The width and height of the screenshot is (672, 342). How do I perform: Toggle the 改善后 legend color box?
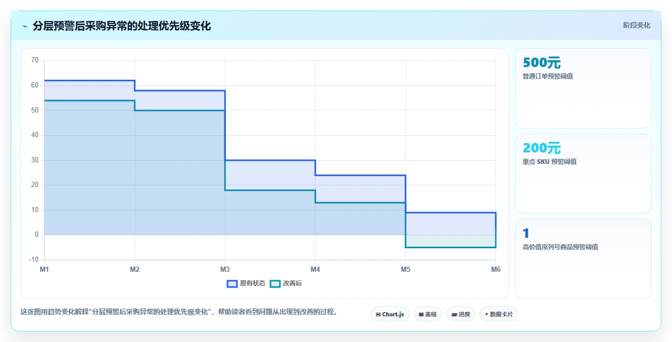(x=275, y=283)
